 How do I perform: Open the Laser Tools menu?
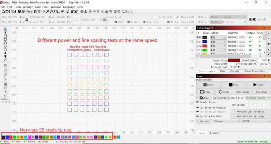[42, 7]
